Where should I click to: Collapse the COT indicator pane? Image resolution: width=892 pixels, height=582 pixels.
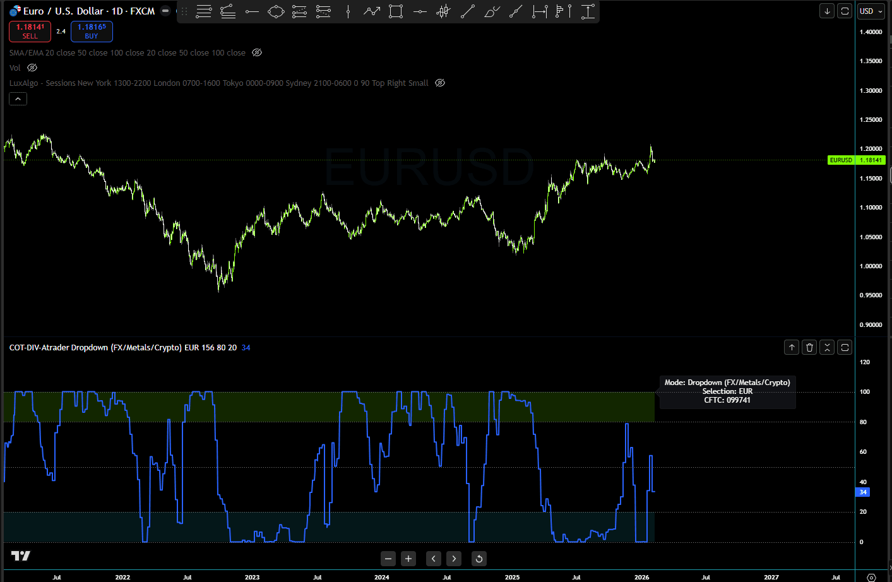pyautogui.click(x=827, y=347)
